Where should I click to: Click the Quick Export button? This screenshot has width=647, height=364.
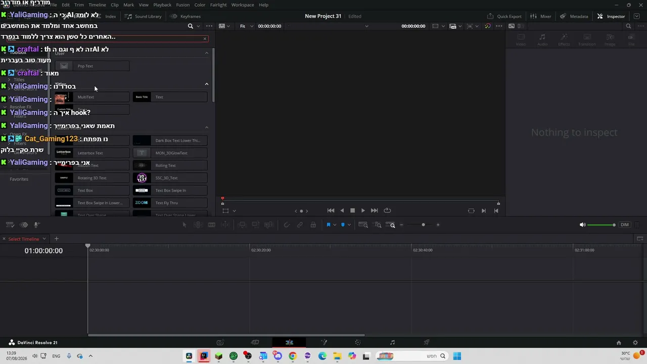tap(504, 16)
